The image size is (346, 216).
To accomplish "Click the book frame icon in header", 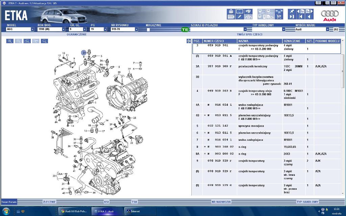I will point(240,11).
